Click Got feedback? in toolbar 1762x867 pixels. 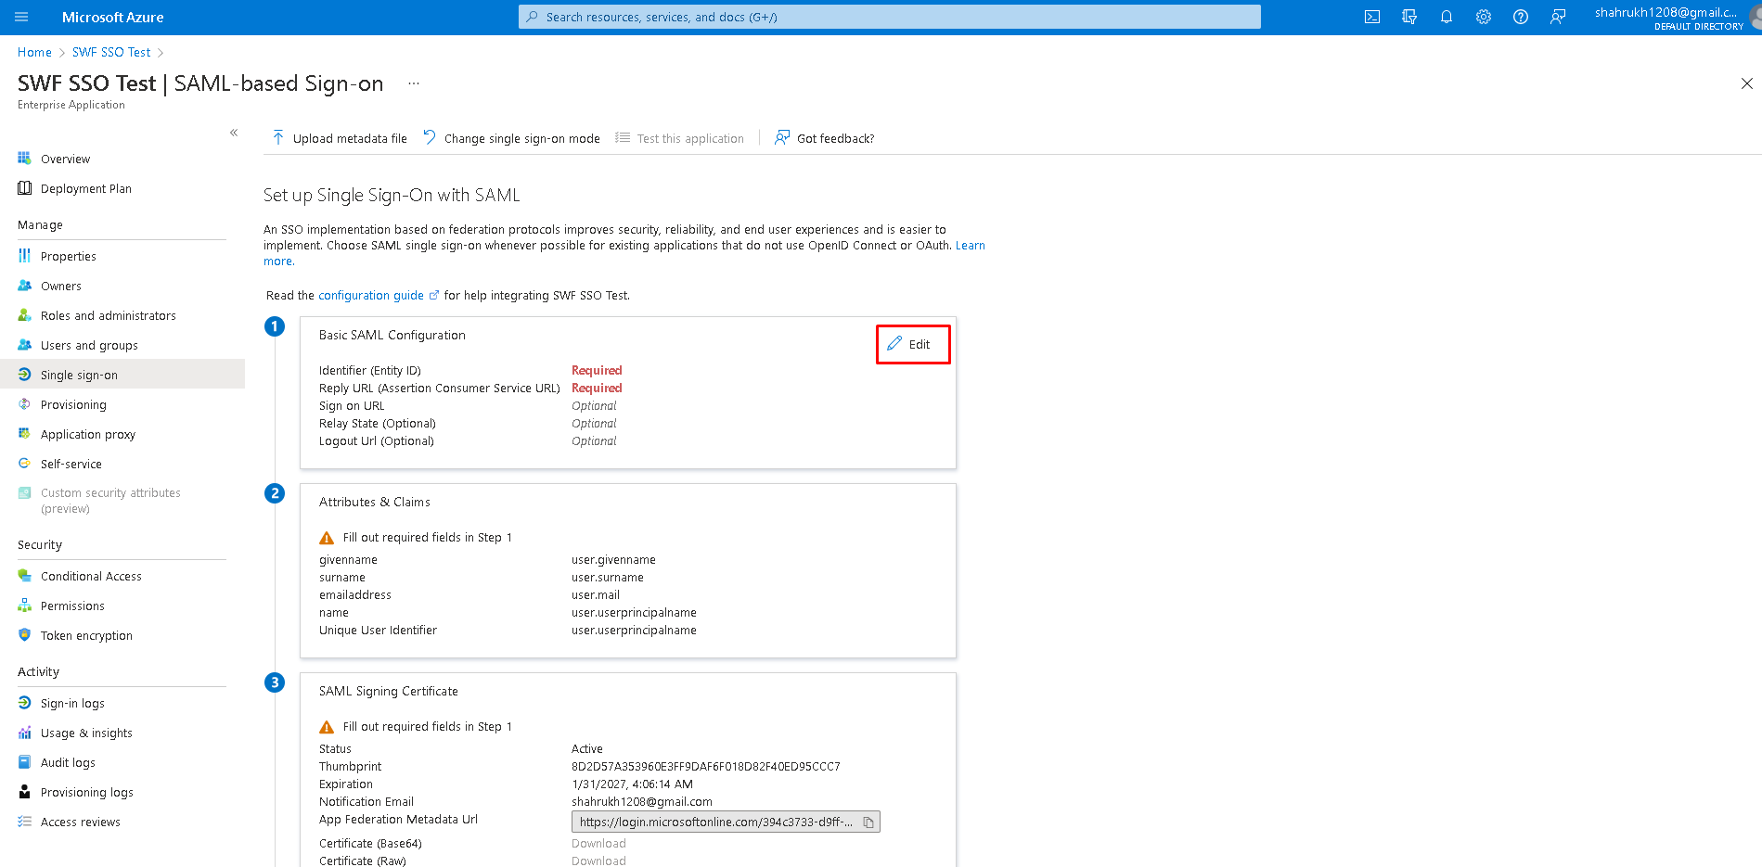pyautogui.click(x=825, y=138)
